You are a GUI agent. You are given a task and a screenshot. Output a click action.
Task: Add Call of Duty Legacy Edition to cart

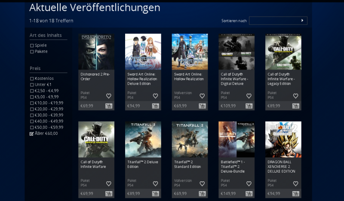[296, 106]
